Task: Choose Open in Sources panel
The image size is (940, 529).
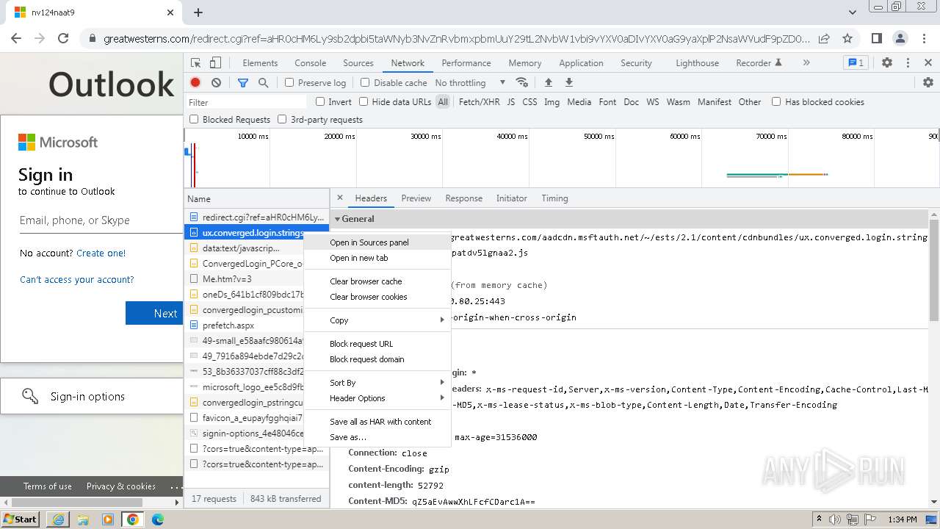Action: point(377,242)
